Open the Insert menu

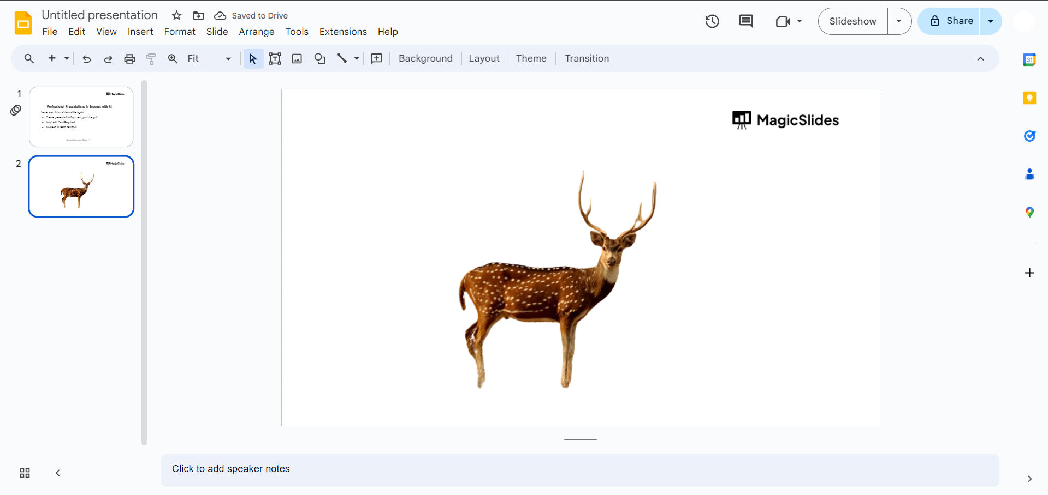pos(140,32)
